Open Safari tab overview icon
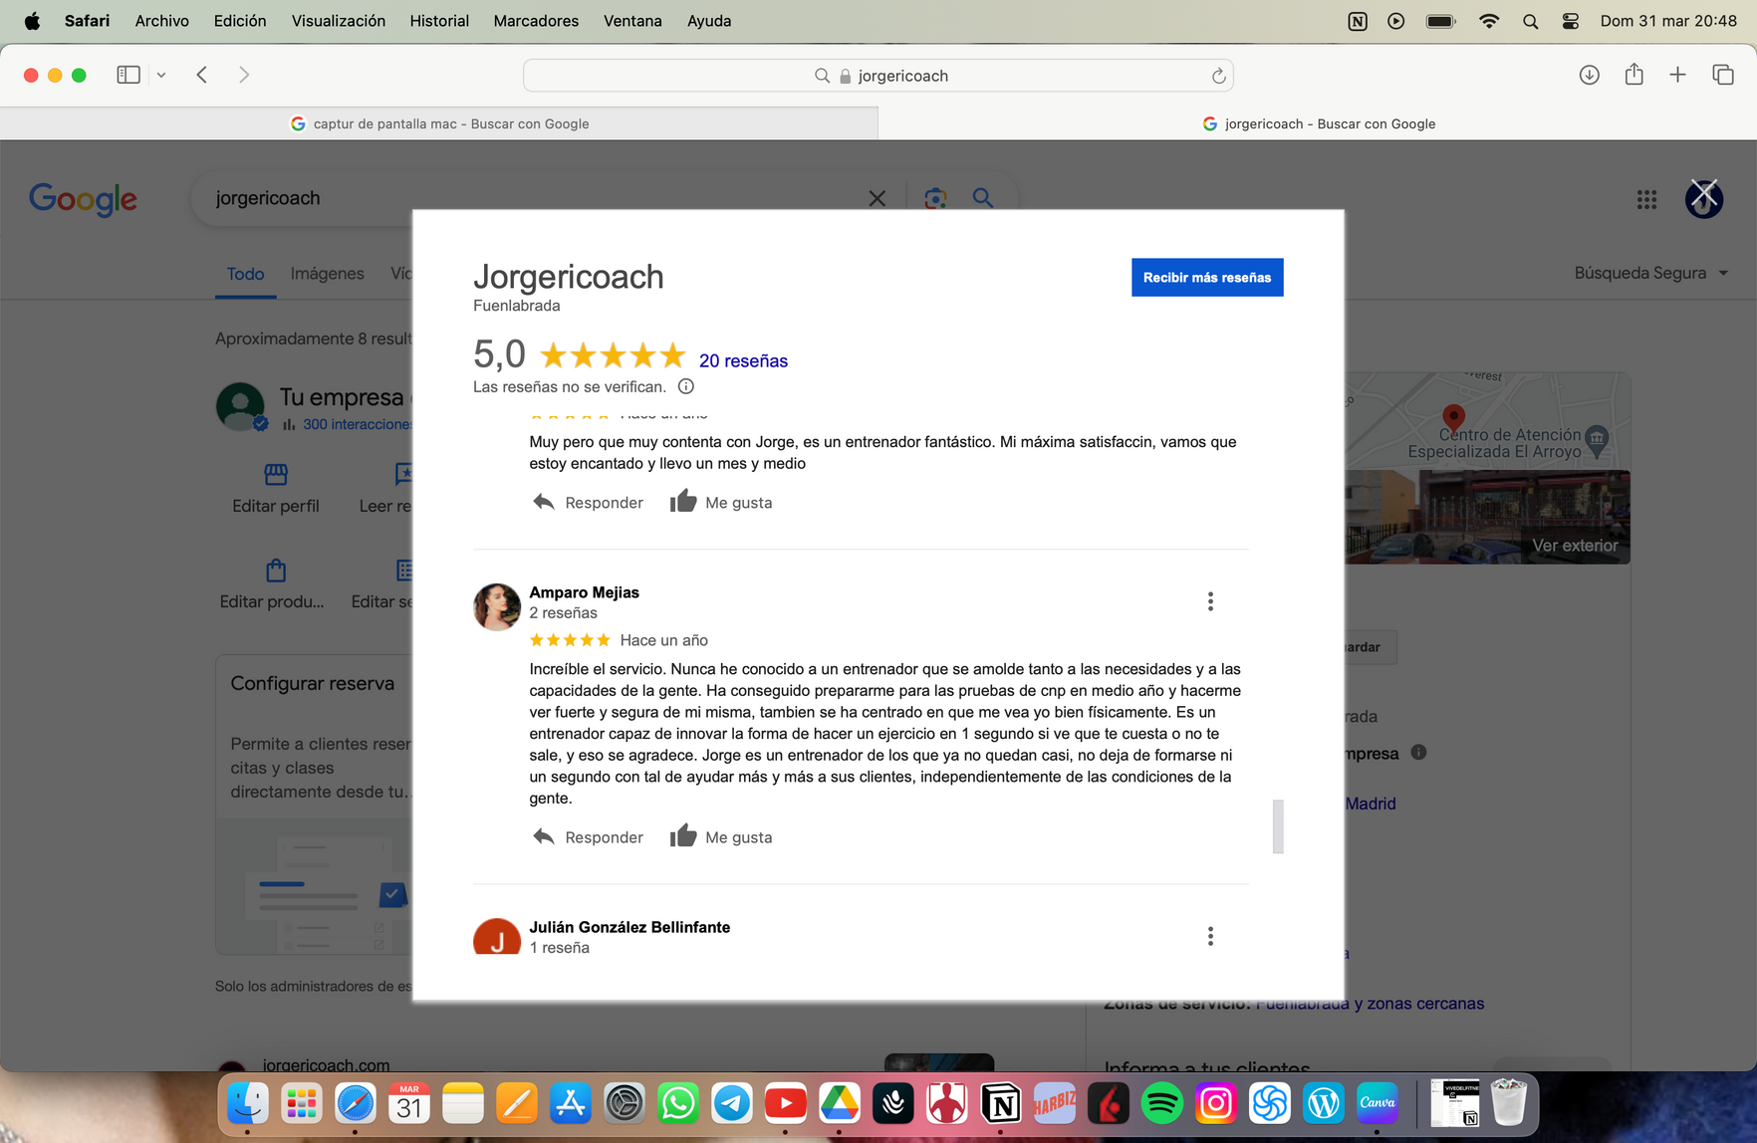Image resolution: width=1757 pixels, height=1143 pixels. pyautogui.click(x=1722, y=75)
